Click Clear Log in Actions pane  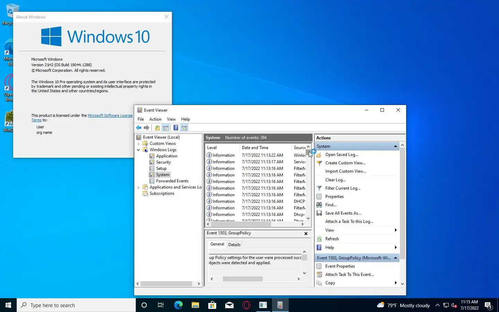[335, 180]
